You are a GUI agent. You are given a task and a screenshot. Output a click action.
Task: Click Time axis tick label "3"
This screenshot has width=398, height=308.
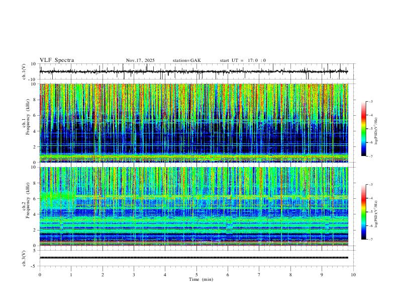[134, 275]
